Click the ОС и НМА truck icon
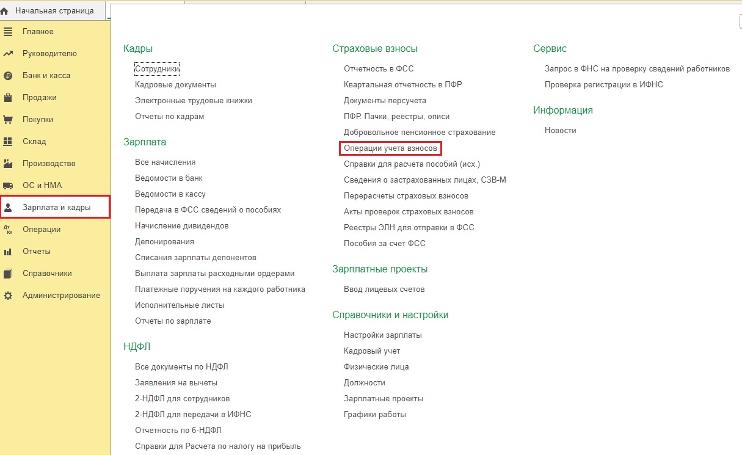Image resolution: width=742 pixels, height=455 pixels. pyautogui.click(x=8, y=186)
